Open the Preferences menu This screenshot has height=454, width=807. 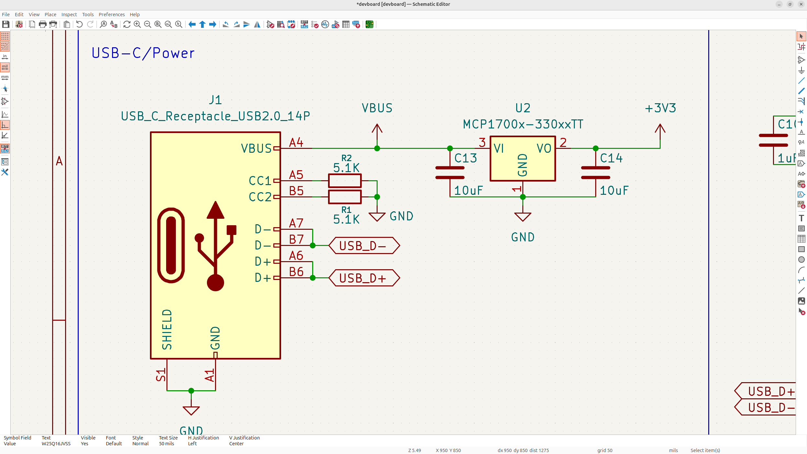coord(111,15)
